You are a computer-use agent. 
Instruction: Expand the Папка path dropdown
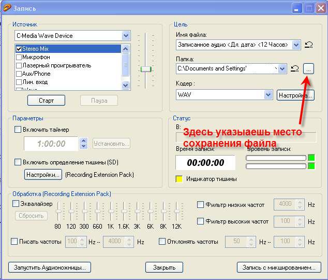point(282,68)
